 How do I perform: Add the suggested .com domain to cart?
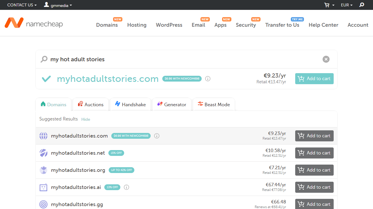[314, 136]
